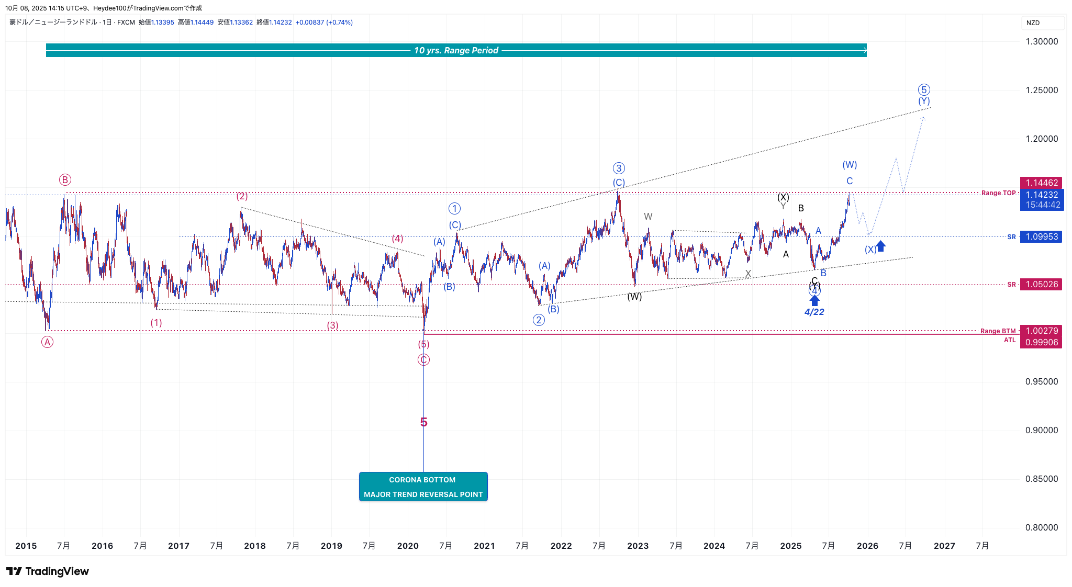The image size is (1072, 587).
Task: Click the CORONA BOTTOM label box
Action: 423,487
